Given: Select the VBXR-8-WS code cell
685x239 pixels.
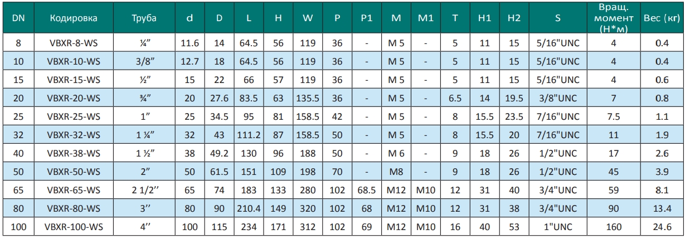Looking at the screenshot, I should pos(74,41).
